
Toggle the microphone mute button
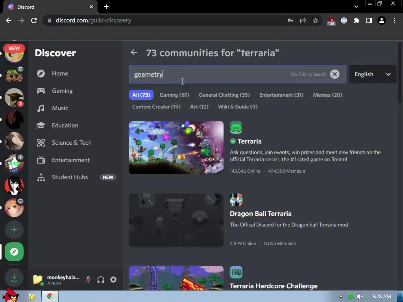click(88, 280)
